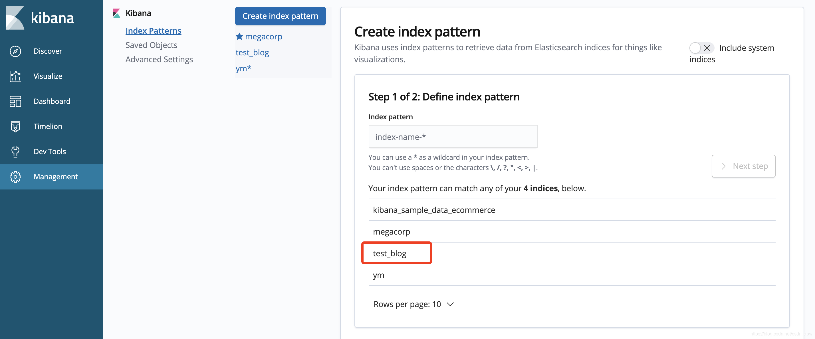
Task: Click Create index pattern button
Action: pos(280,16)
